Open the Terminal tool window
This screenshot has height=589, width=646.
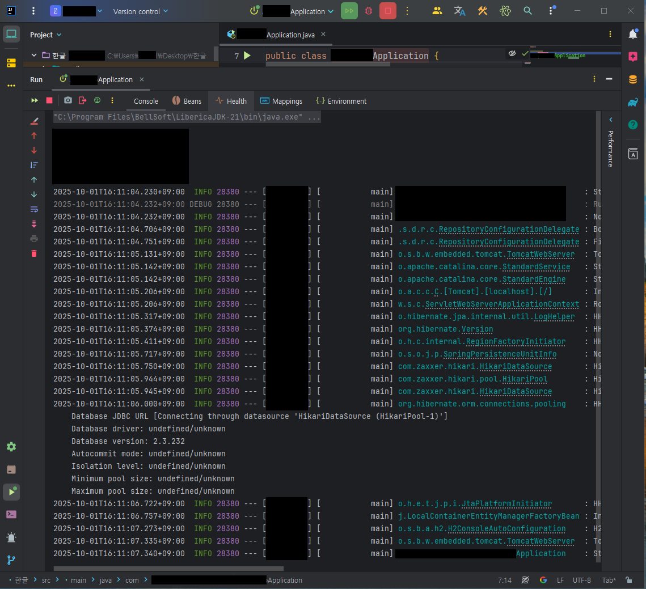11,514
